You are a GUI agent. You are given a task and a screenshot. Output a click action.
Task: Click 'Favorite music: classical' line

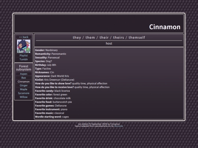pyautogui.click(x=49, y=113)
